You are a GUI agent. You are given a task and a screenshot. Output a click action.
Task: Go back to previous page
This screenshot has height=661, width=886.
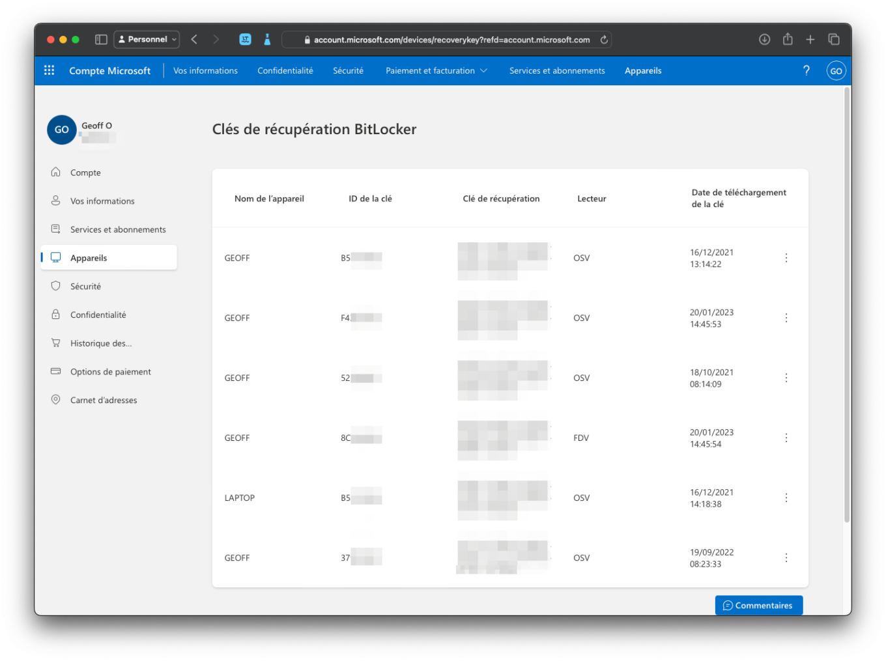[194, 40]
